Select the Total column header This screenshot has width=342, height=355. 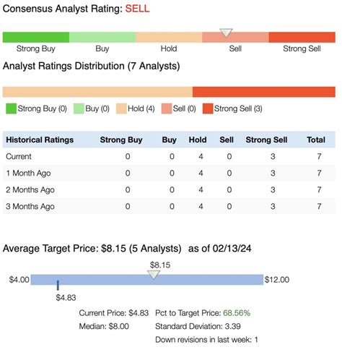316,140
